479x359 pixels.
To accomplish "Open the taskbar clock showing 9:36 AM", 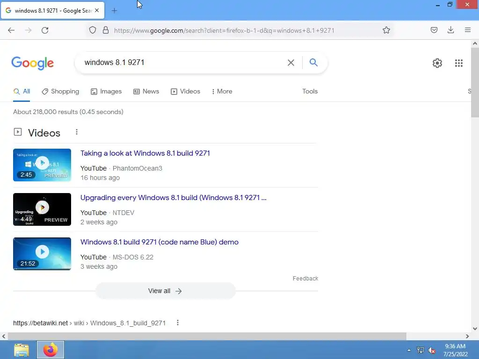I will 455,350.
